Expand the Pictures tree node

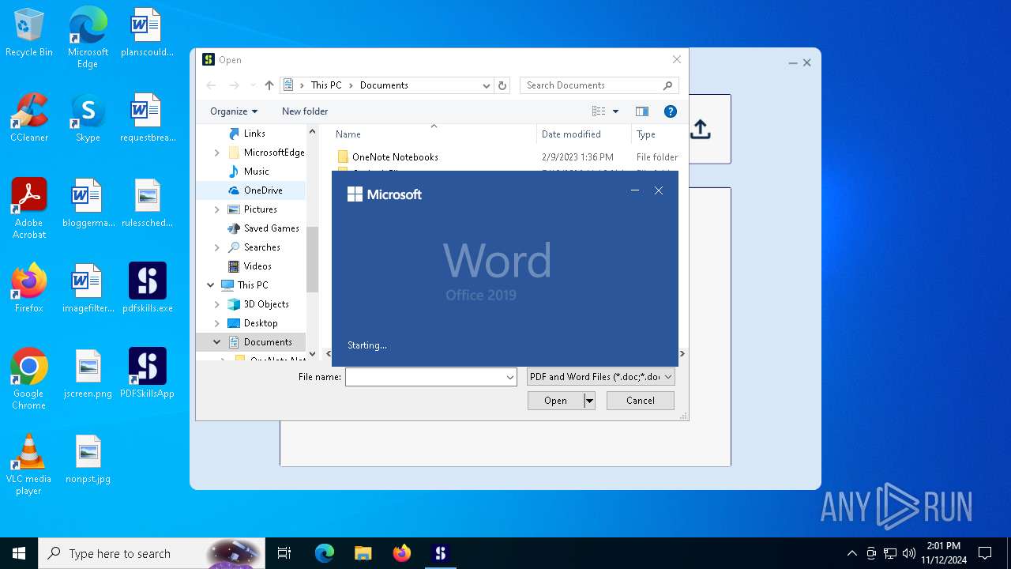coord(217,209)
